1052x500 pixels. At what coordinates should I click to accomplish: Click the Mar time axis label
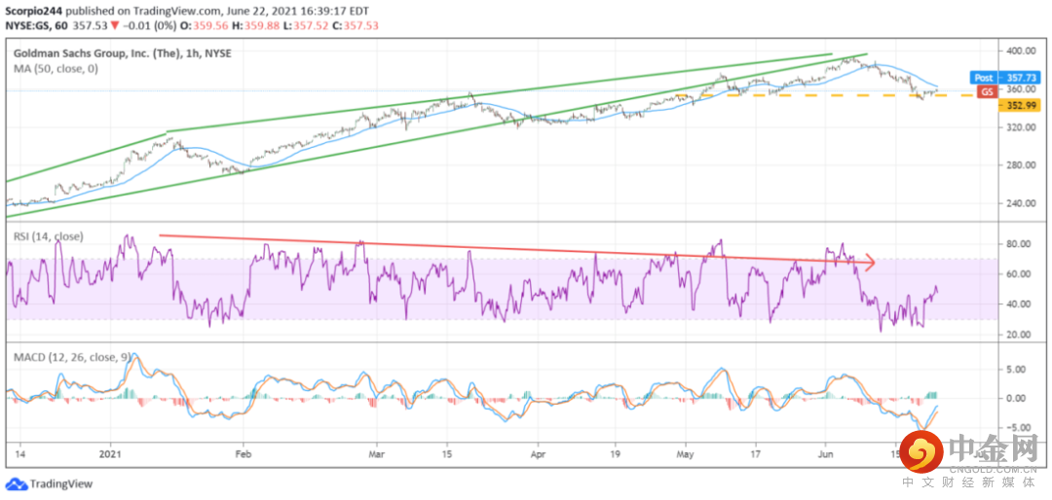(x=376, y=452)
